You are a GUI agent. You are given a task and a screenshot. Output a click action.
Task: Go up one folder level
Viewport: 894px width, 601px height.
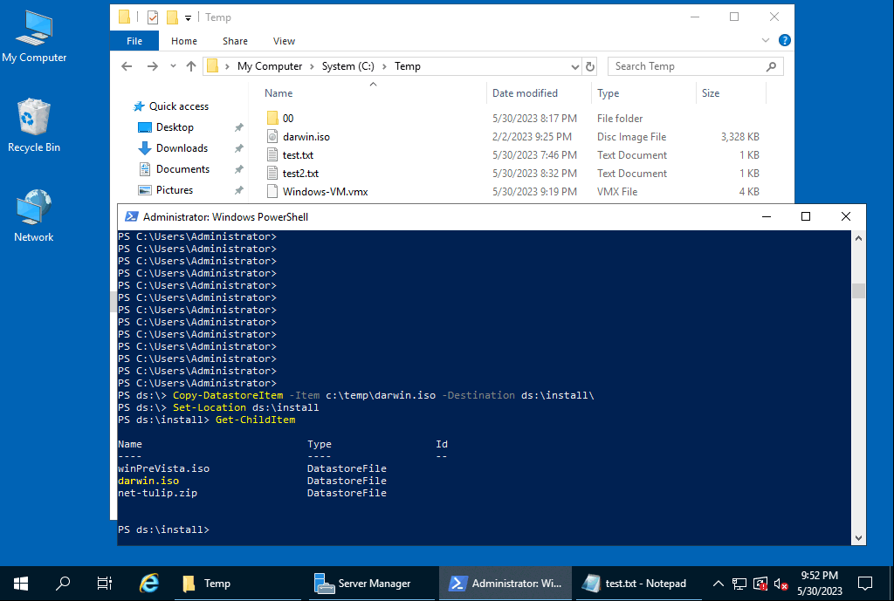tap(191, 66)
